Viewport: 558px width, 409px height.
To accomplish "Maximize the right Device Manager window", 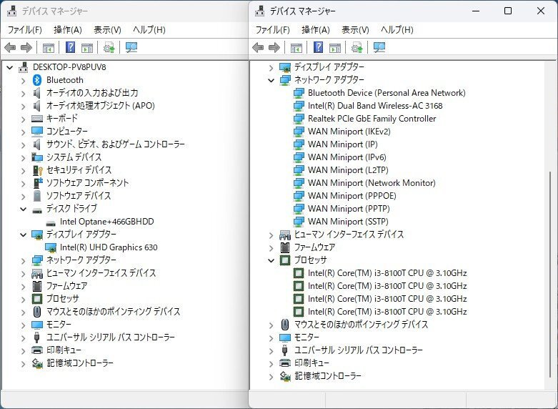I will click(508, 11).
